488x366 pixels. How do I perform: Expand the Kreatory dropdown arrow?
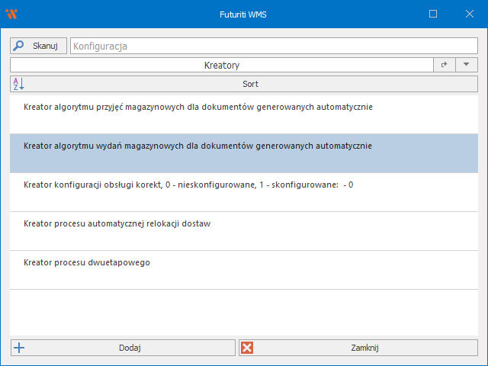[x=467, y=66]
